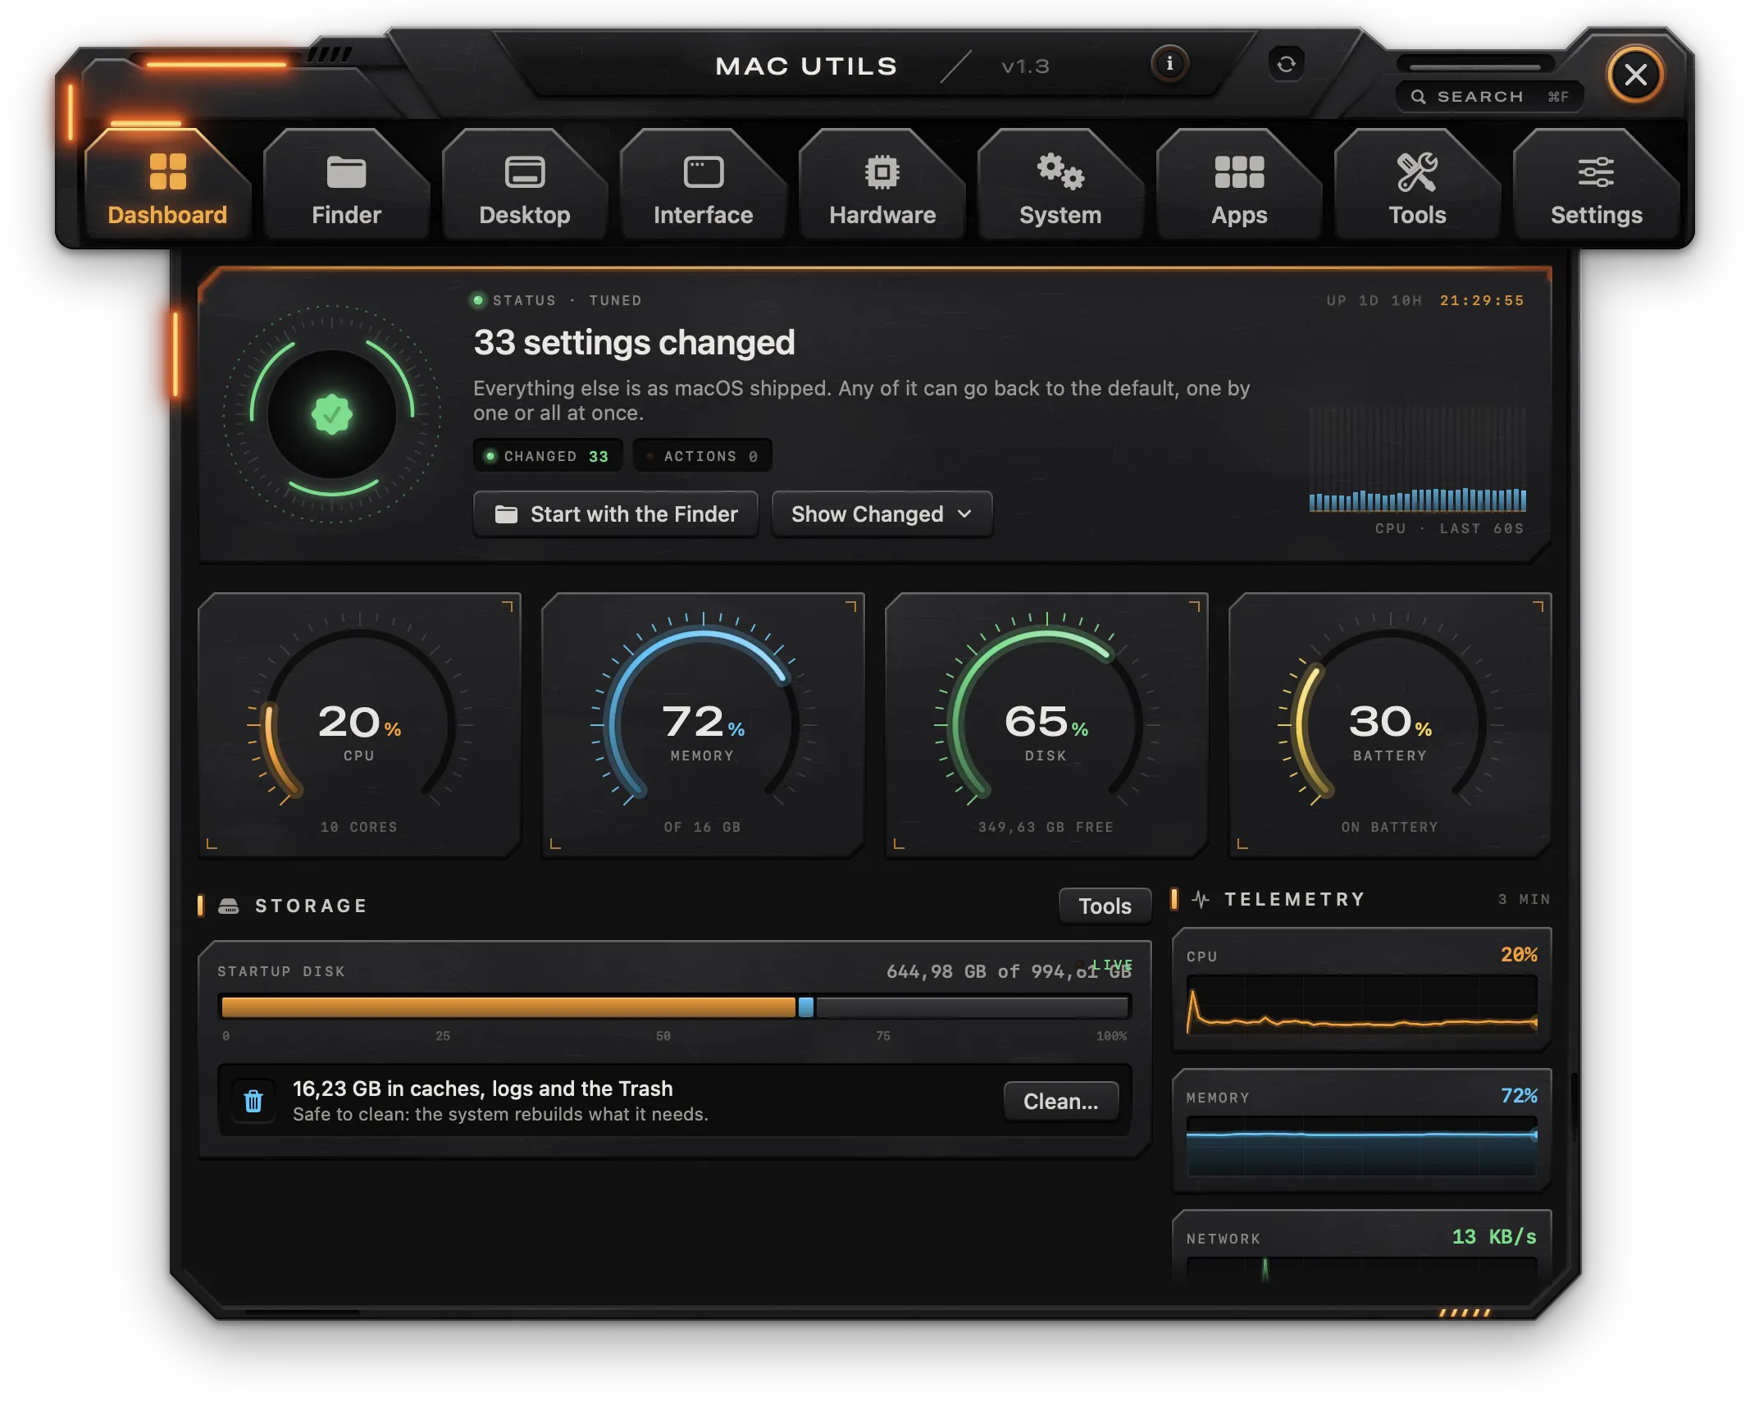Click the Clean... button

click(1061, 1102)
